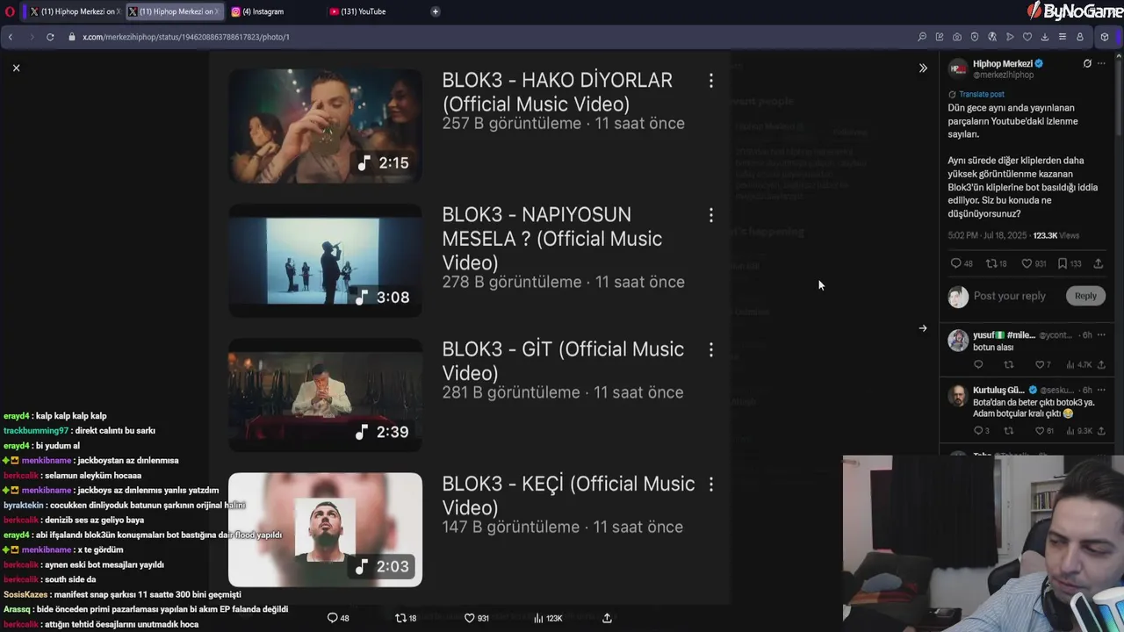Click the bottom bar heart icon with 931
The height and width of the screenshot is (632, 1124).
476,618
